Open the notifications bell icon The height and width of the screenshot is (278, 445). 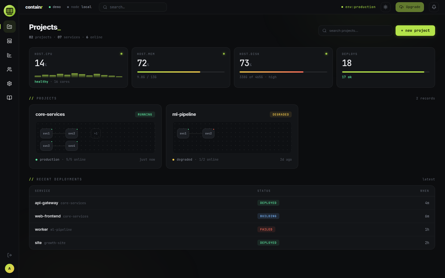click(x=434, y=7)
